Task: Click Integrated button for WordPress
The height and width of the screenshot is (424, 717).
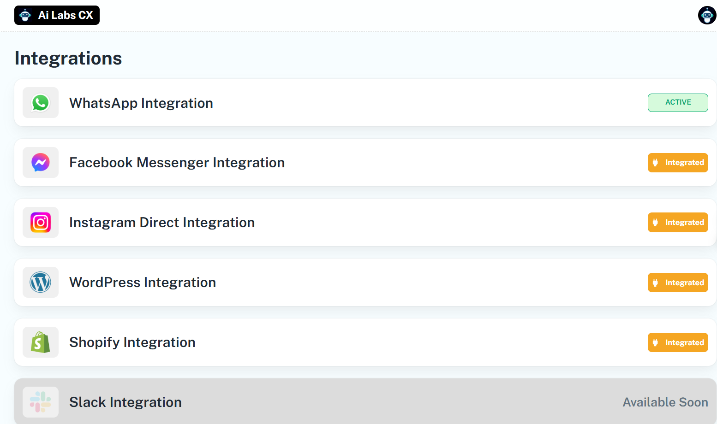Action: 678,283
